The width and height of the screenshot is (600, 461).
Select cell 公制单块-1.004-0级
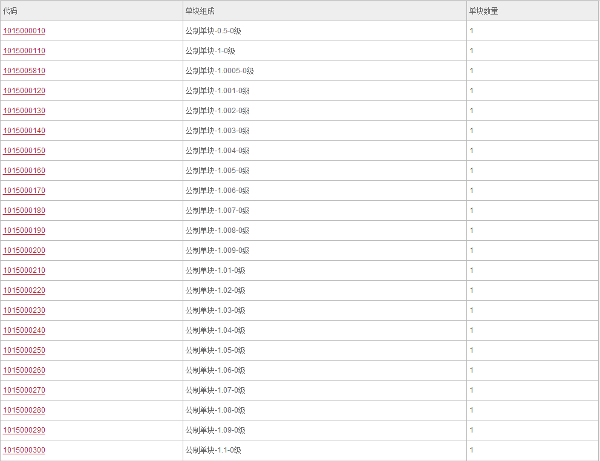tap(324, 151)
